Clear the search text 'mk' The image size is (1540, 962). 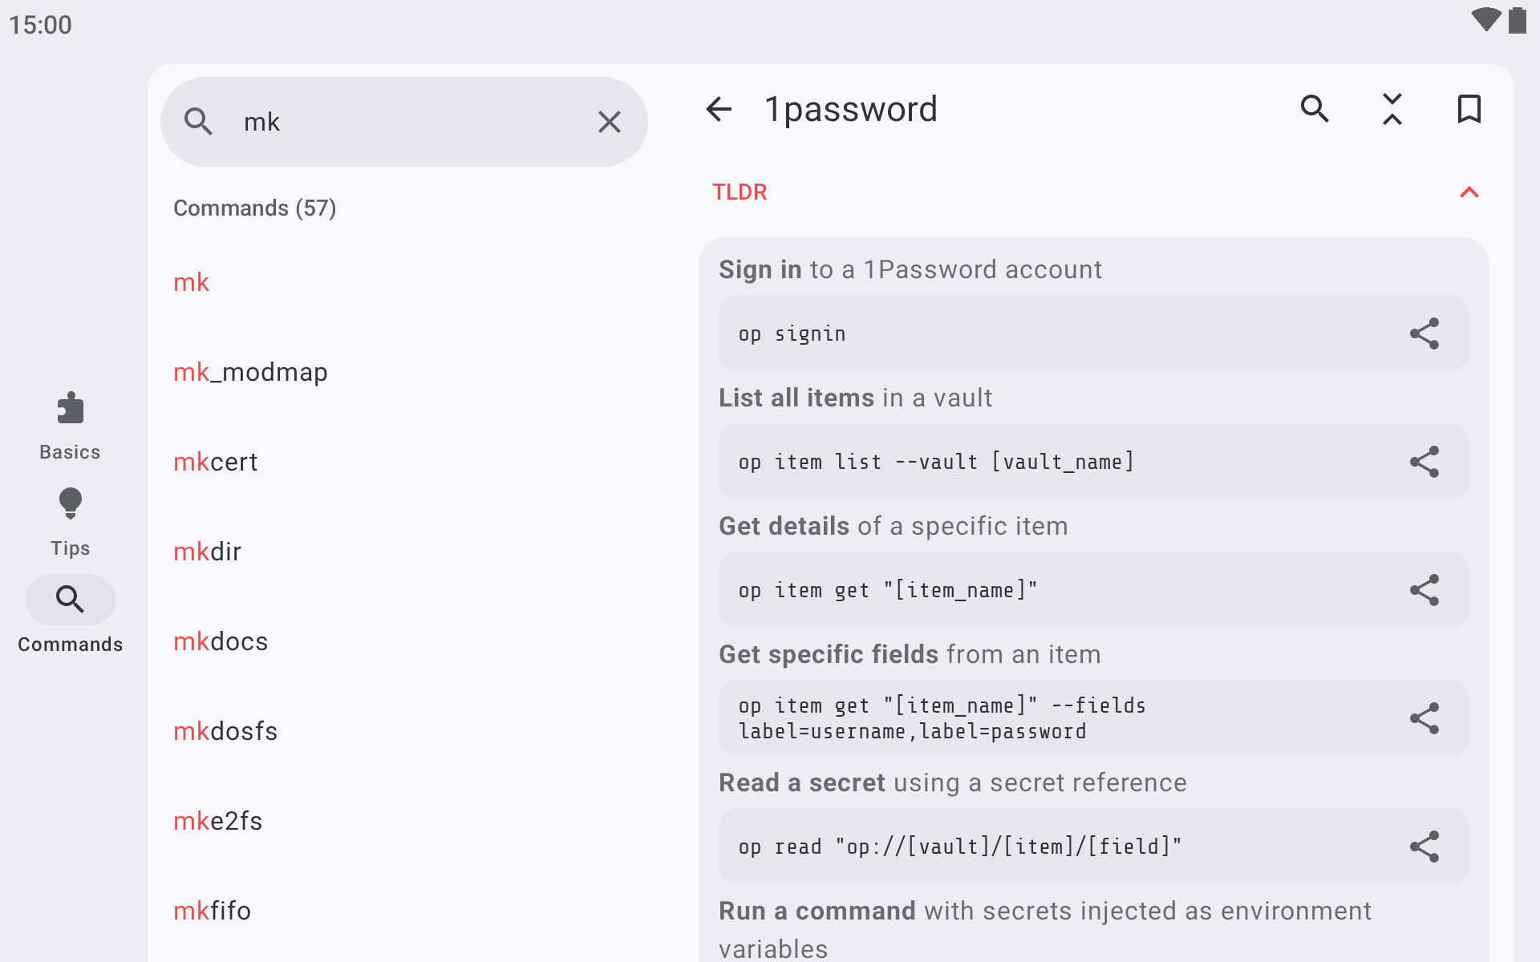point(610,122)
